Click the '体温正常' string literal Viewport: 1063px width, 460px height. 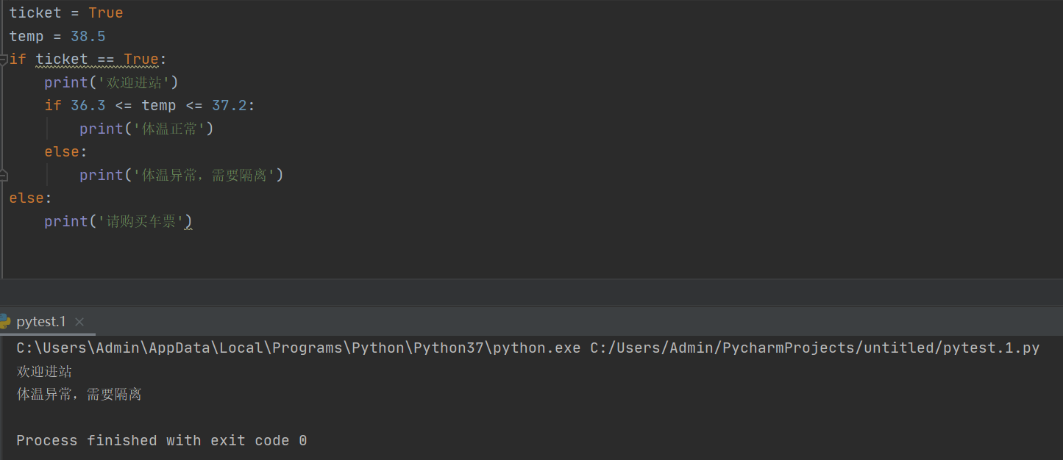pos(168,128)
